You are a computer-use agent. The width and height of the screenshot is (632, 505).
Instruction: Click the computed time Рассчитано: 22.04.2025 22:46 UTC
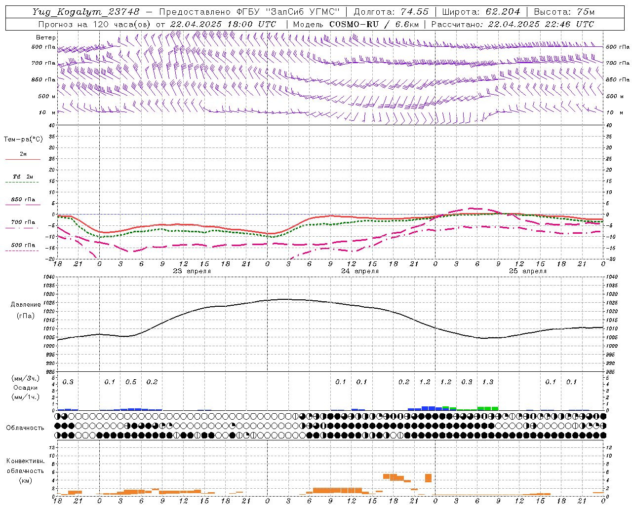(x=513, y=24)
